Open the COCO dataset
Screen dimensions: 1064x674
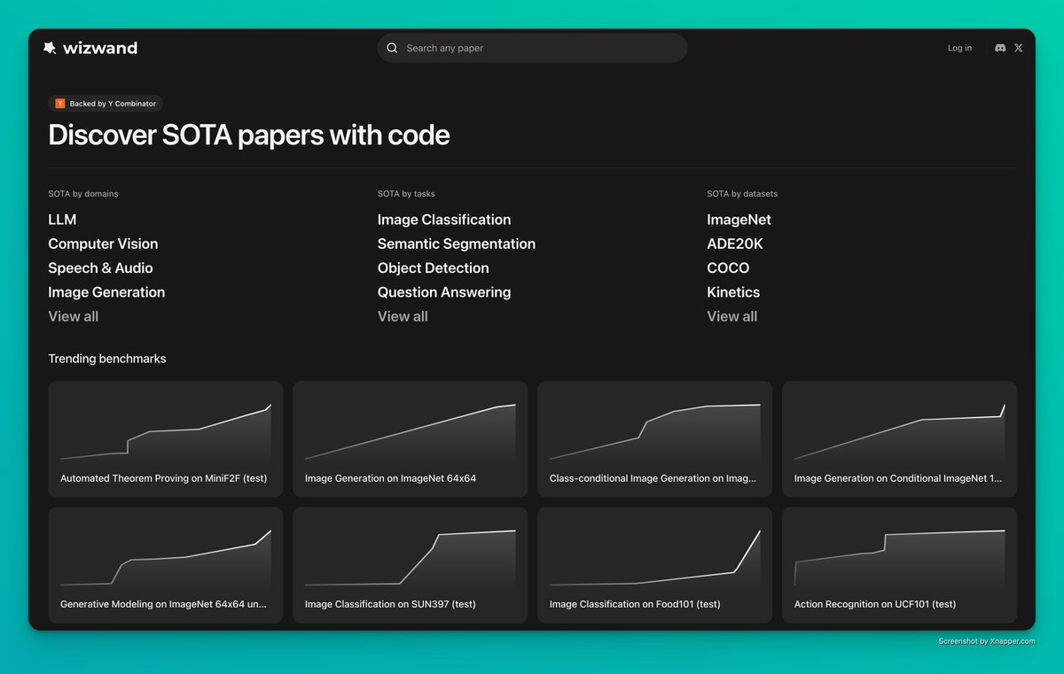[x=728, y=267]
